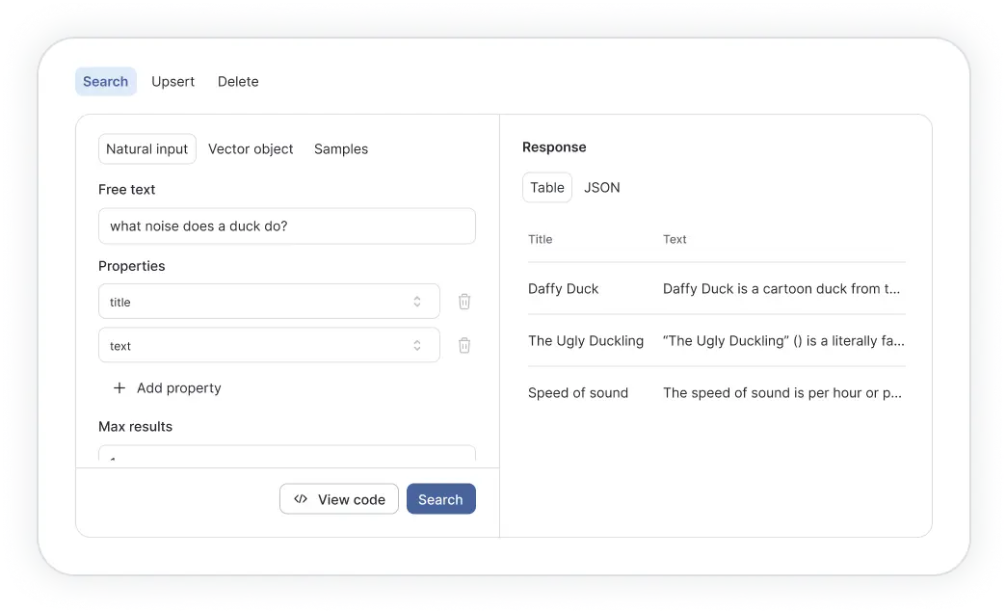The width and height of the screenshot is (1006, 611).
Task: Select the Daffy Duck result row
Action: point(715,289)
